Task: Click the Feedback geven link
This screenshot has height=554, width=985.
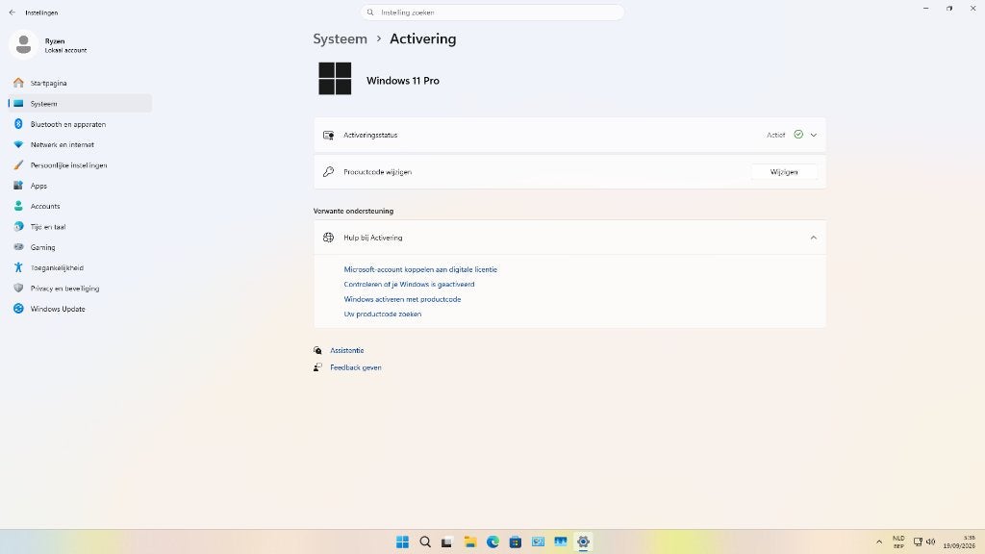Action: pyautogui.click(x=356, y=367)
